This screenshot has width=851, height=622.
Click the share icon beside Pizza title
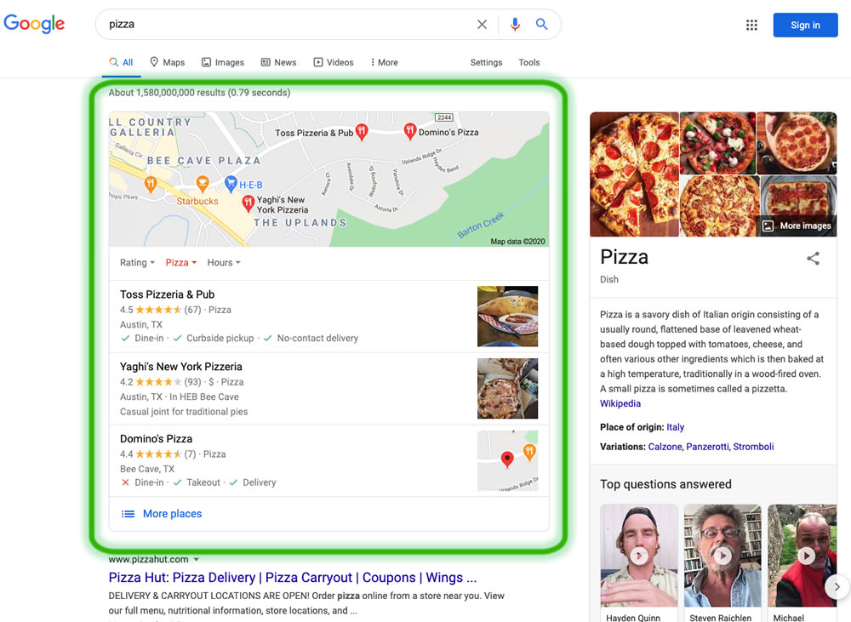click(x=813, y=259)
